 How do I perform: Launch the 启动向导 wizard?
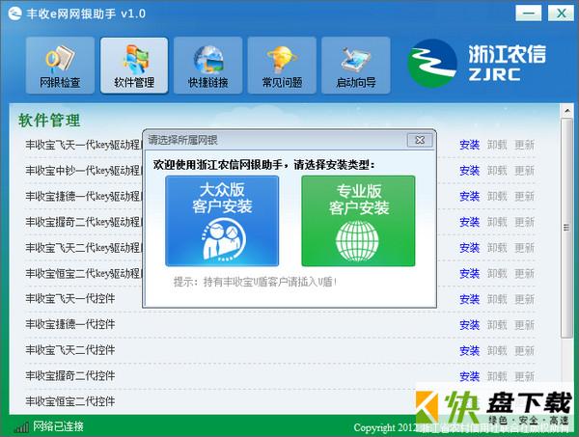355,66
